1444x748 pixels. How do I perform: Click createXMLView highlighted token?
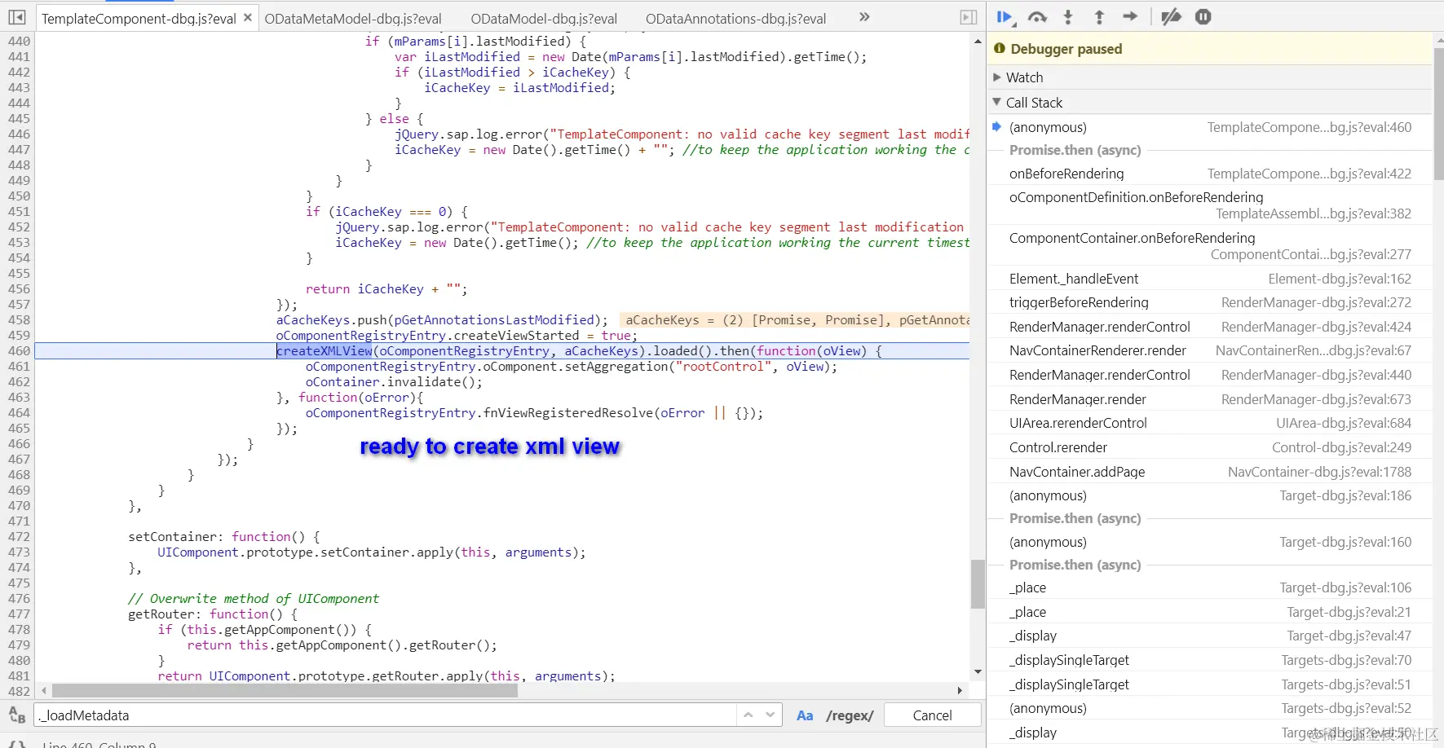point(324,350)
